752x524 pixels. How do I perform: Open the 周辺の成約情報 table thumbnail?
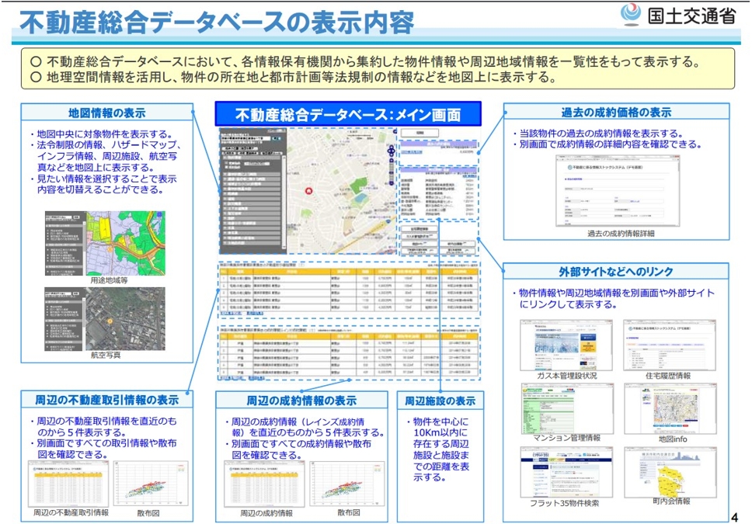264,484
